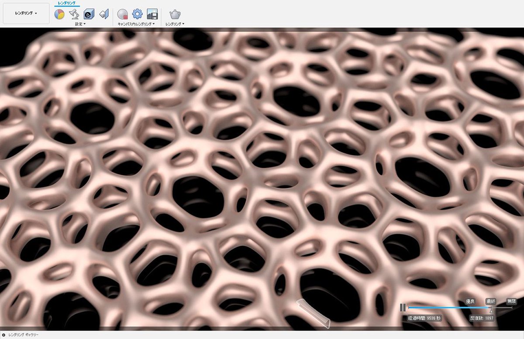
Task: Set render quality to 優良
Action: tap(470, 301)
